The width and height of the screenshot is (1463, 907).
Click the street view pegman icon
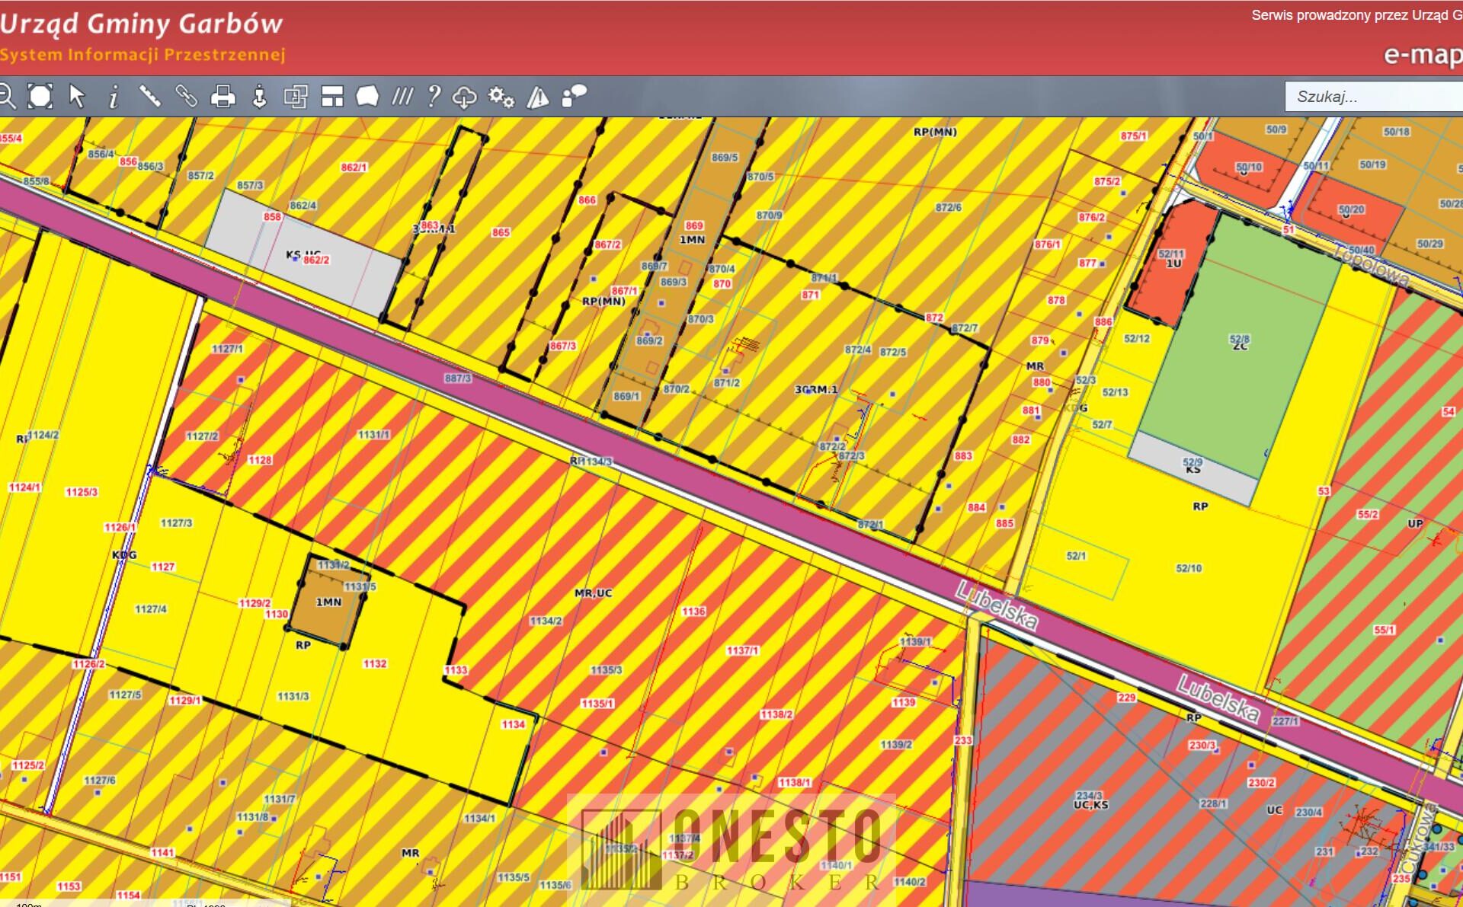pos(259,97)
